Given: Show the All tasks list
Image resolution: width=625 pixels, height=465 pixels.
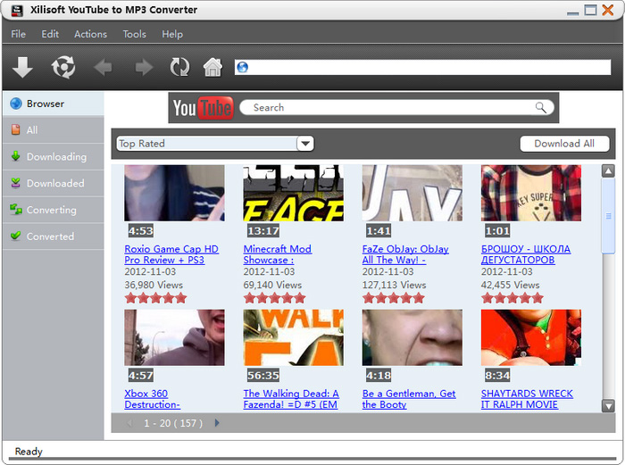Looking at the screenshot, I should click(x=53, y=130).
